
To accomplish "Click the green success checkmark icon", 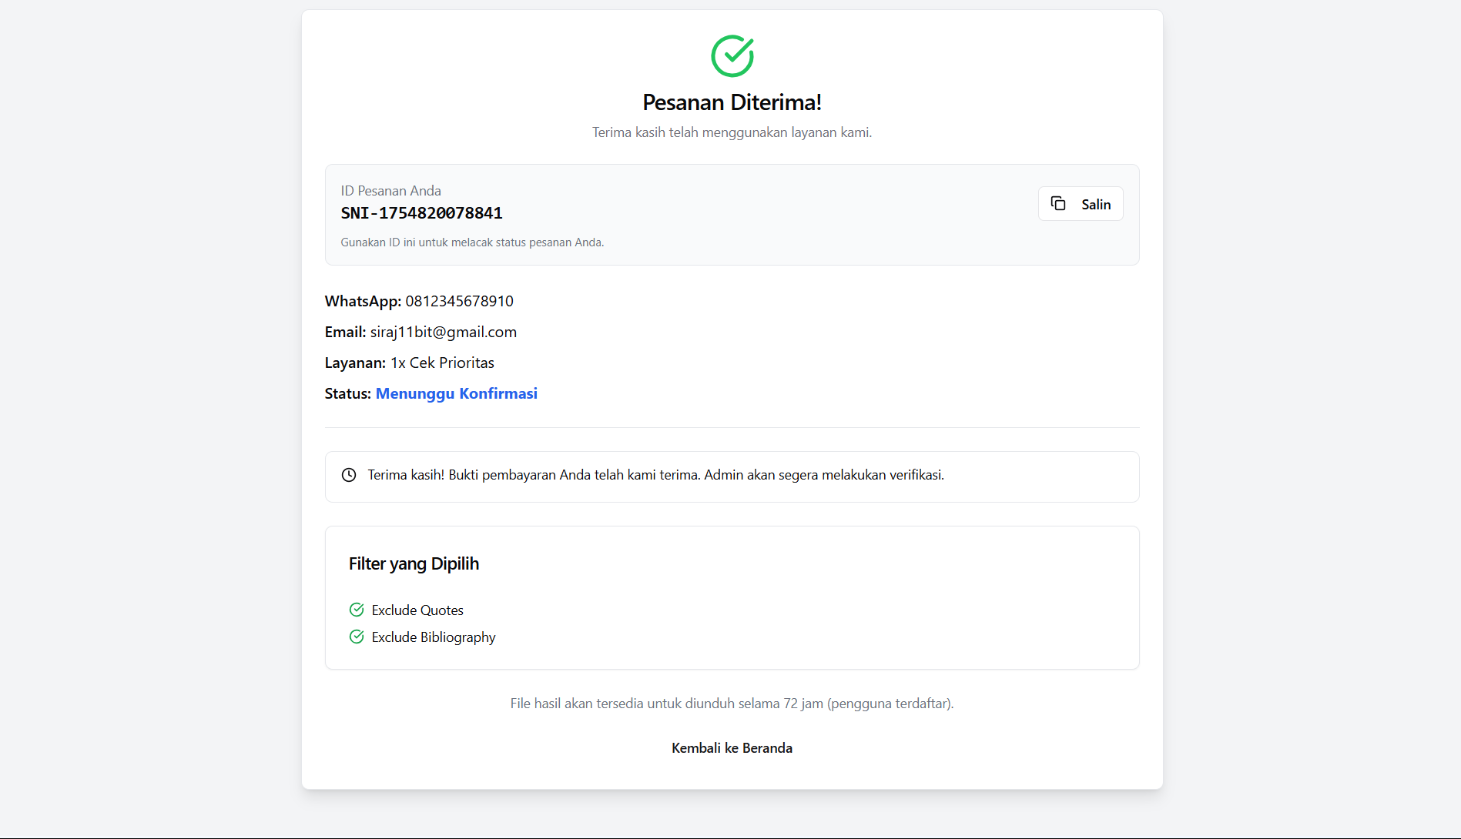I will 732,55.
